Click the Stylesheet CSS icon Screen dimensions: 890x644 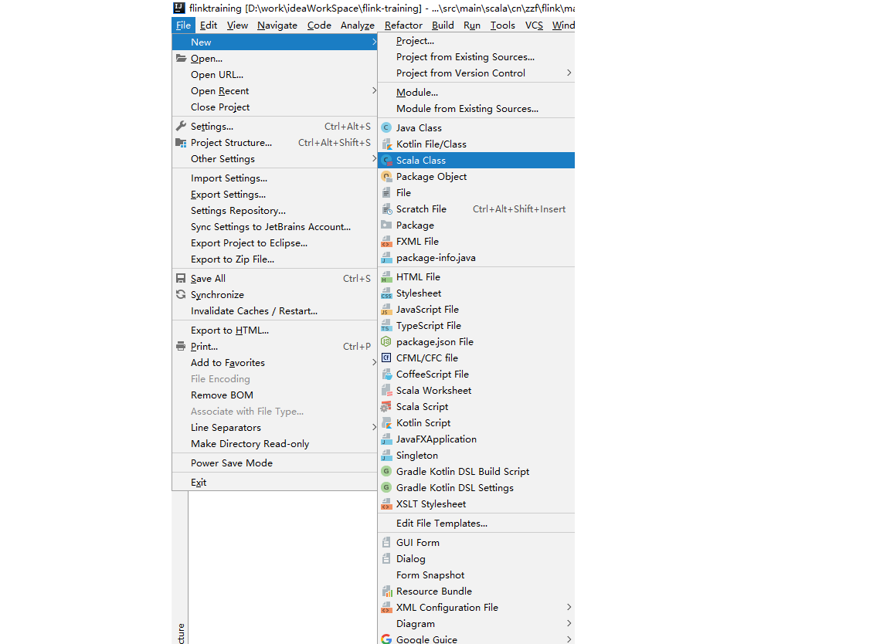[x=386, y=293]
